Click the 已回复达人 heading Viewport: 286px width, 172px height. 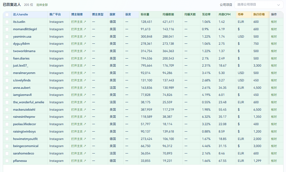tap(12, 5)
